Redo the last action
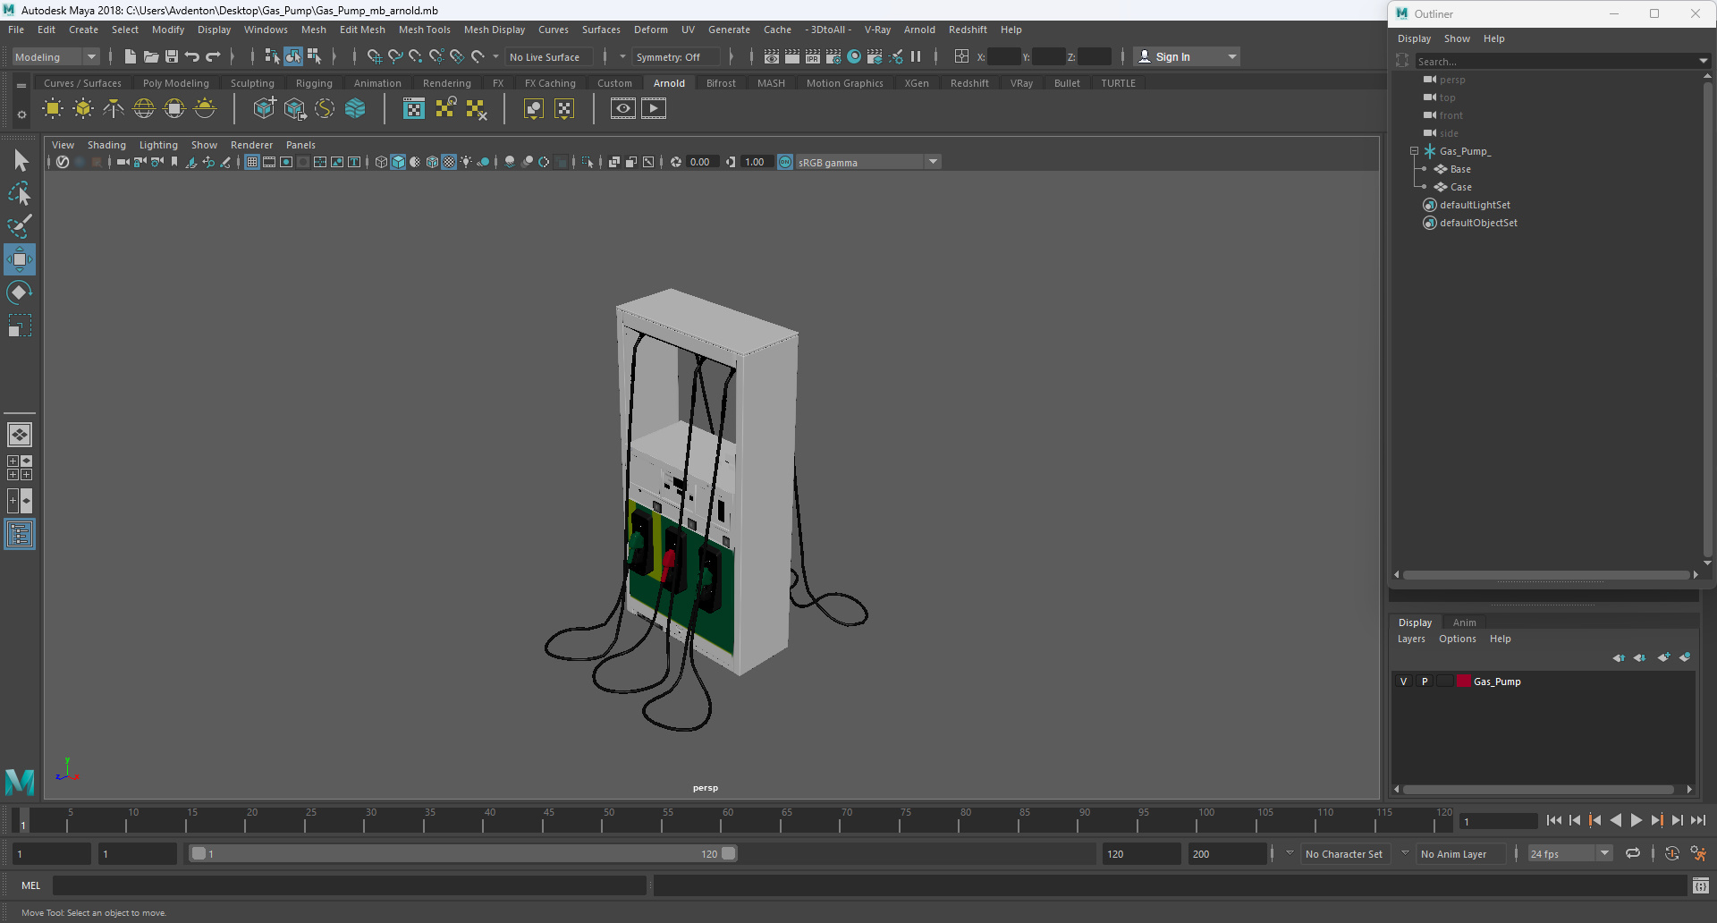 coord(213,56)
